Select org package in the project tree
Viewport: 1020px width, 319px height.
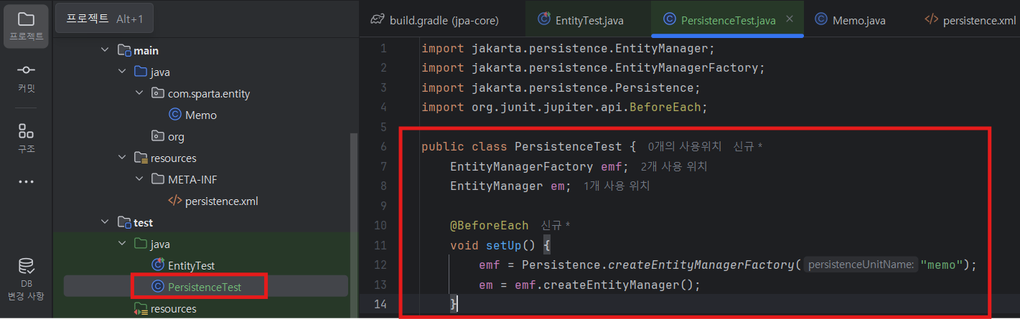click(x=176, y=136)
